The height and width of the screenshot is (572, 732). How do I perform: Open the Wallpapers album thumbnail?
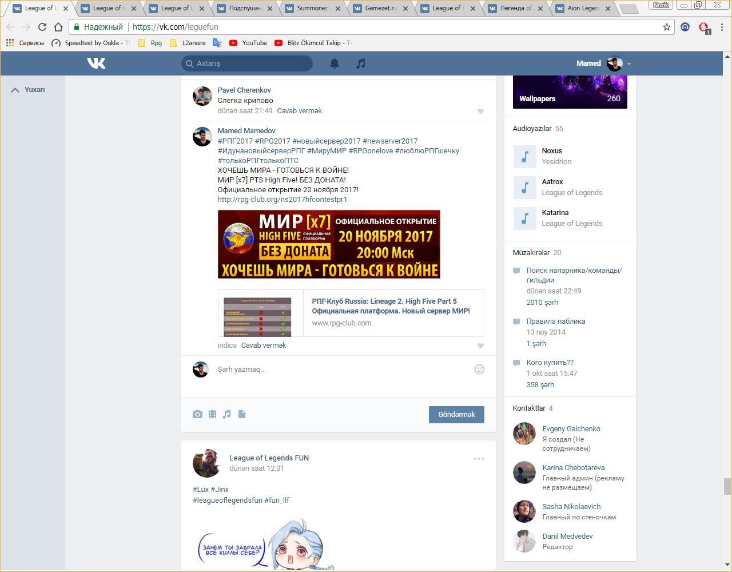(570, 92)
